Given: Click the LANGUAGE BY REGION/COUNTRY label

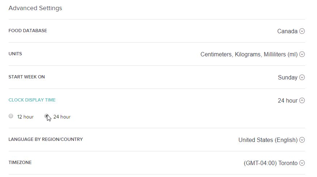Looking at the screenshot, I should click(46, 139).
